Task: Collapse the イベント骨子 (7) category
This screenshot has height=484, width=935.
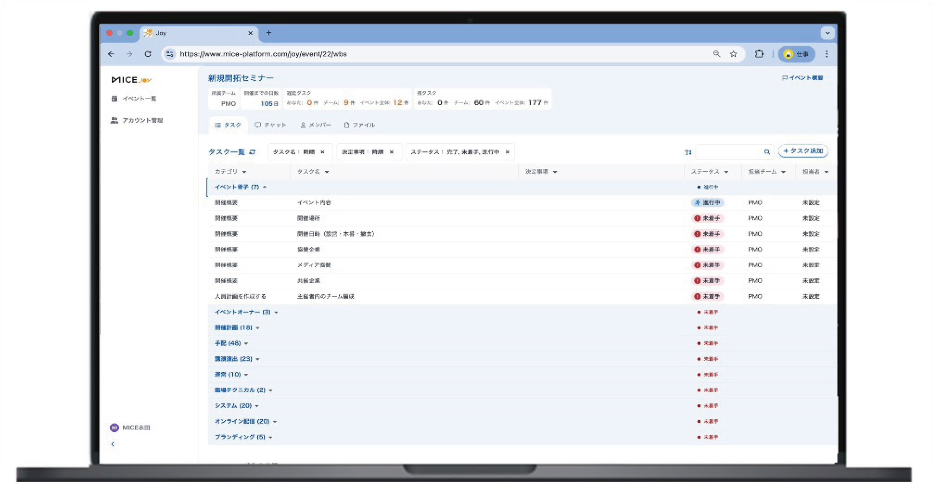Action: [x=240, y=187]
